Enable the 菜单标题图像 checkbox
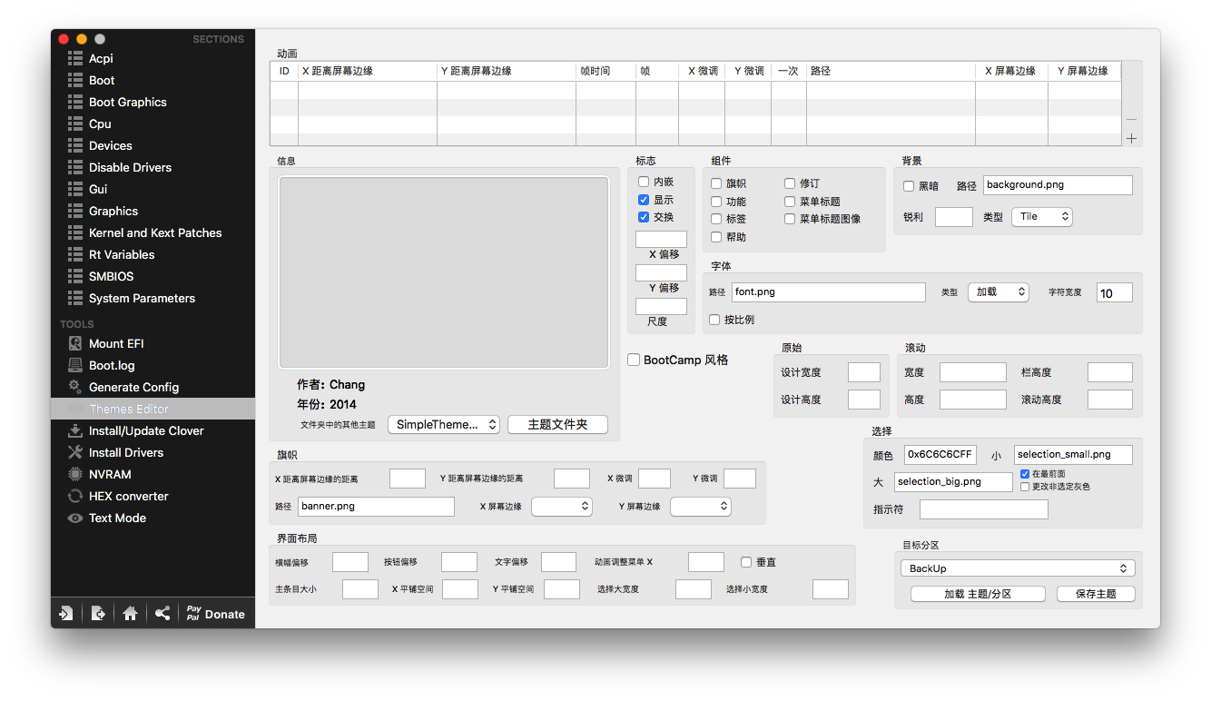The image size is (1211, 701). pos(790,219)
